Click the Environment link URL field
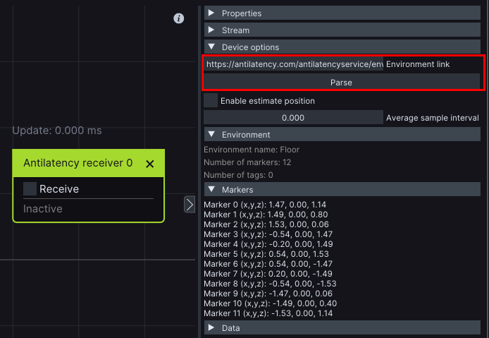The image size is (489, 338). 293,64
